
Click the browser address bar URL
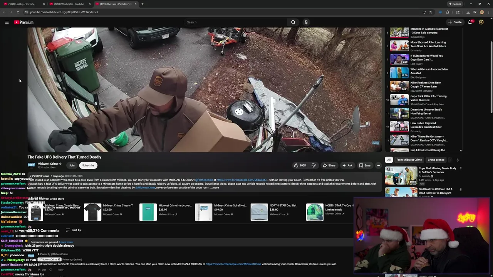click(64, 12)
